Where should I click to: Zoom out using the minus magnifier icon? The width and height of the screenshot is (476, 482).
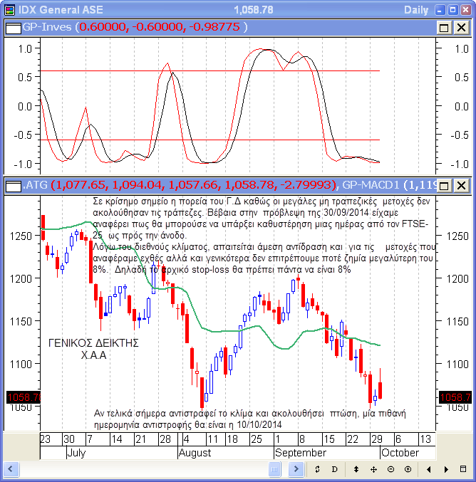tap(390, 470)
